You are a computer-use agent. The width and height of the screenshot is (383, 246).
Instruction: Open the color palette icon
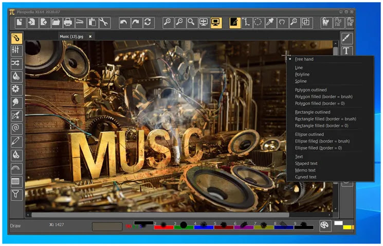tap(325, 225)
